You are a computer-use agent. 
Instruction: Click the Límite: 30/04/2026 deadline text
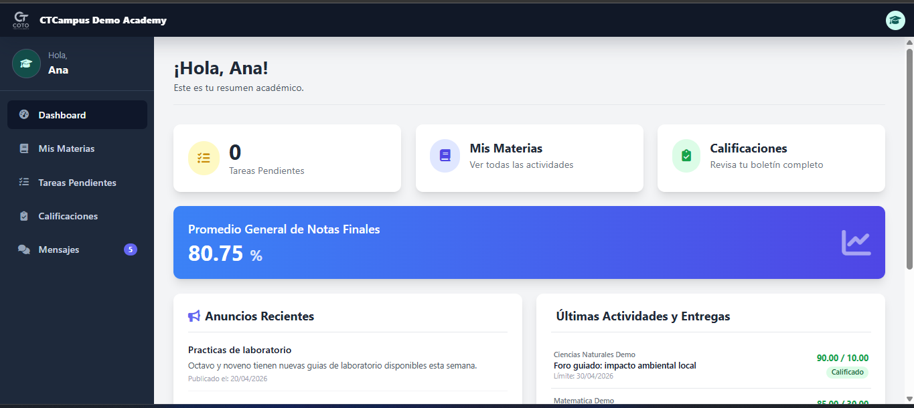(583, 376)
